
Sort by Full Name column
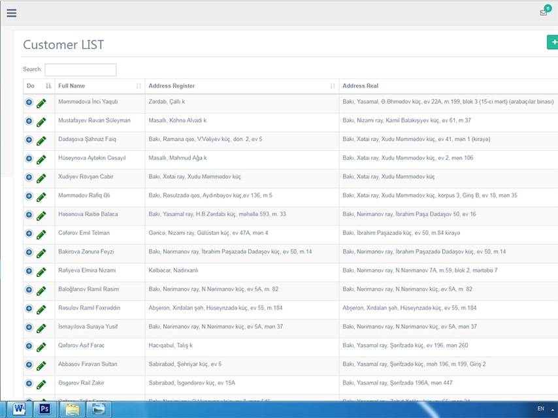(x=99, y=86)
